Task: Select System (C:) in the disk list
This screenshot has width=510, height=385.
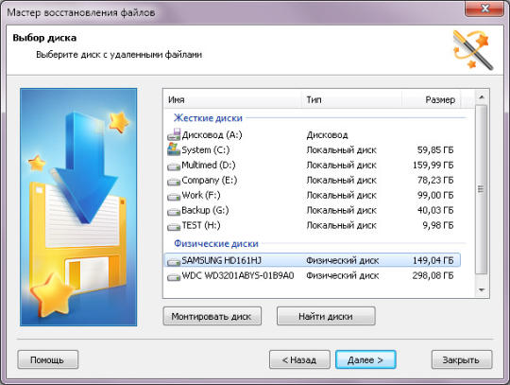Action: pyautogui.click(x=205, y=149)
